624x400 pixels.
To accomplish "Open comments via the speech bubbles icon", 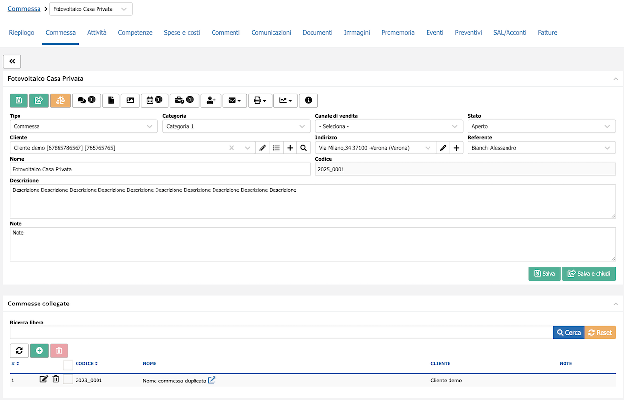I will 86,100.
